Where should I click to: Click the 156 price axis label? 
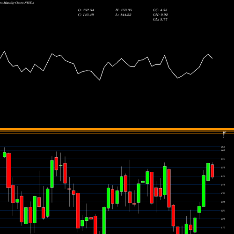(223, 159)
